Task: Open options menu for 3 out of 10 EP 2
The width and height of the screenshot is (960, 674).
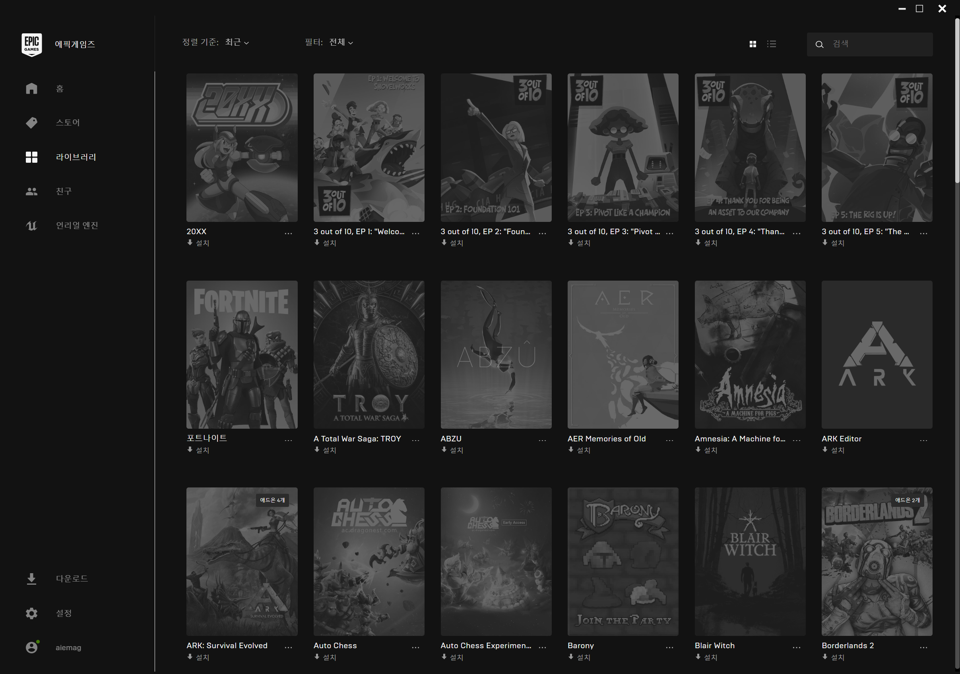Action: point(542,233)
